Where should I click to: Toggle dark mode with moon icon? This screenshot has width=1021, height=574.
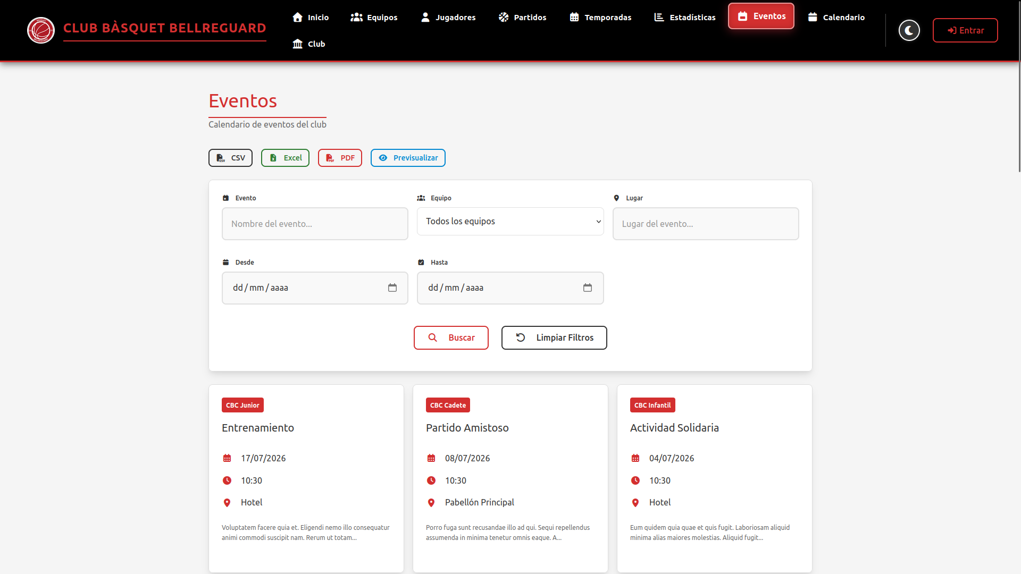(x=909, y=30)
